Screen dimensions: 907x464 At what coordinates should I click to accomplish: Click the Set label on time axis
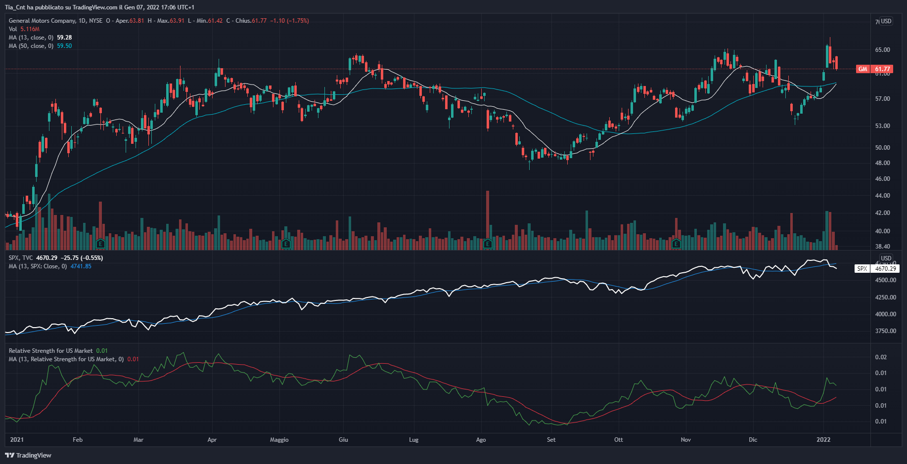551,440
